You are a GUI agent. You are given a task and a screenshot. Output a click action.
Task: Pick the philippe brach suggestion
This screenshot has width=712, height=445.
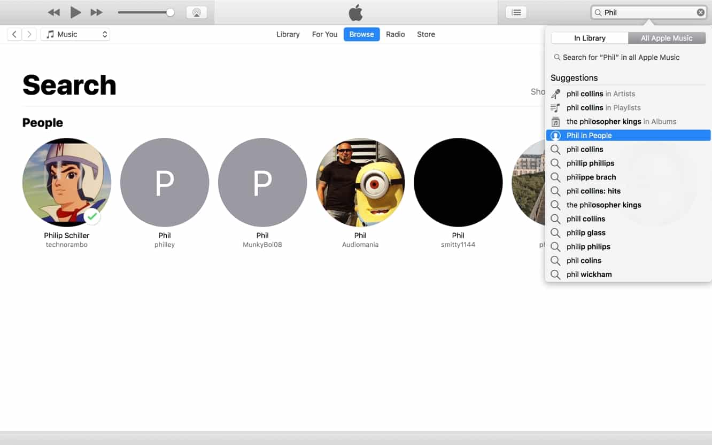tap(628, 177)
